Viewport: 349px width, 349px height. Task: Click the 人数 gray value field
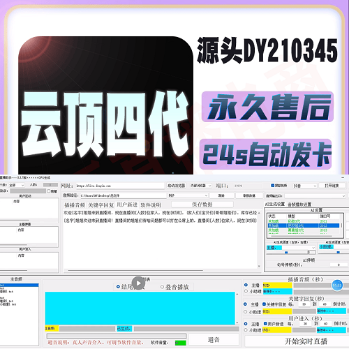50,185
